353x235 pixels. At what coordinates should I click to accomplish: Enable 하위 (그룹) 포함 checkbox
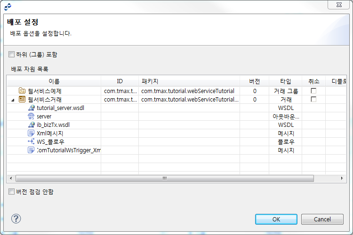pyautogui.click(x=11, y=55)
